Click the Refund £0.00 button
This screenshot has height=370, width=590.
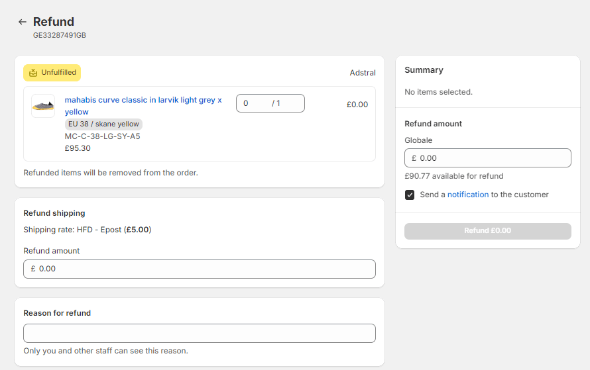[488, 231]
